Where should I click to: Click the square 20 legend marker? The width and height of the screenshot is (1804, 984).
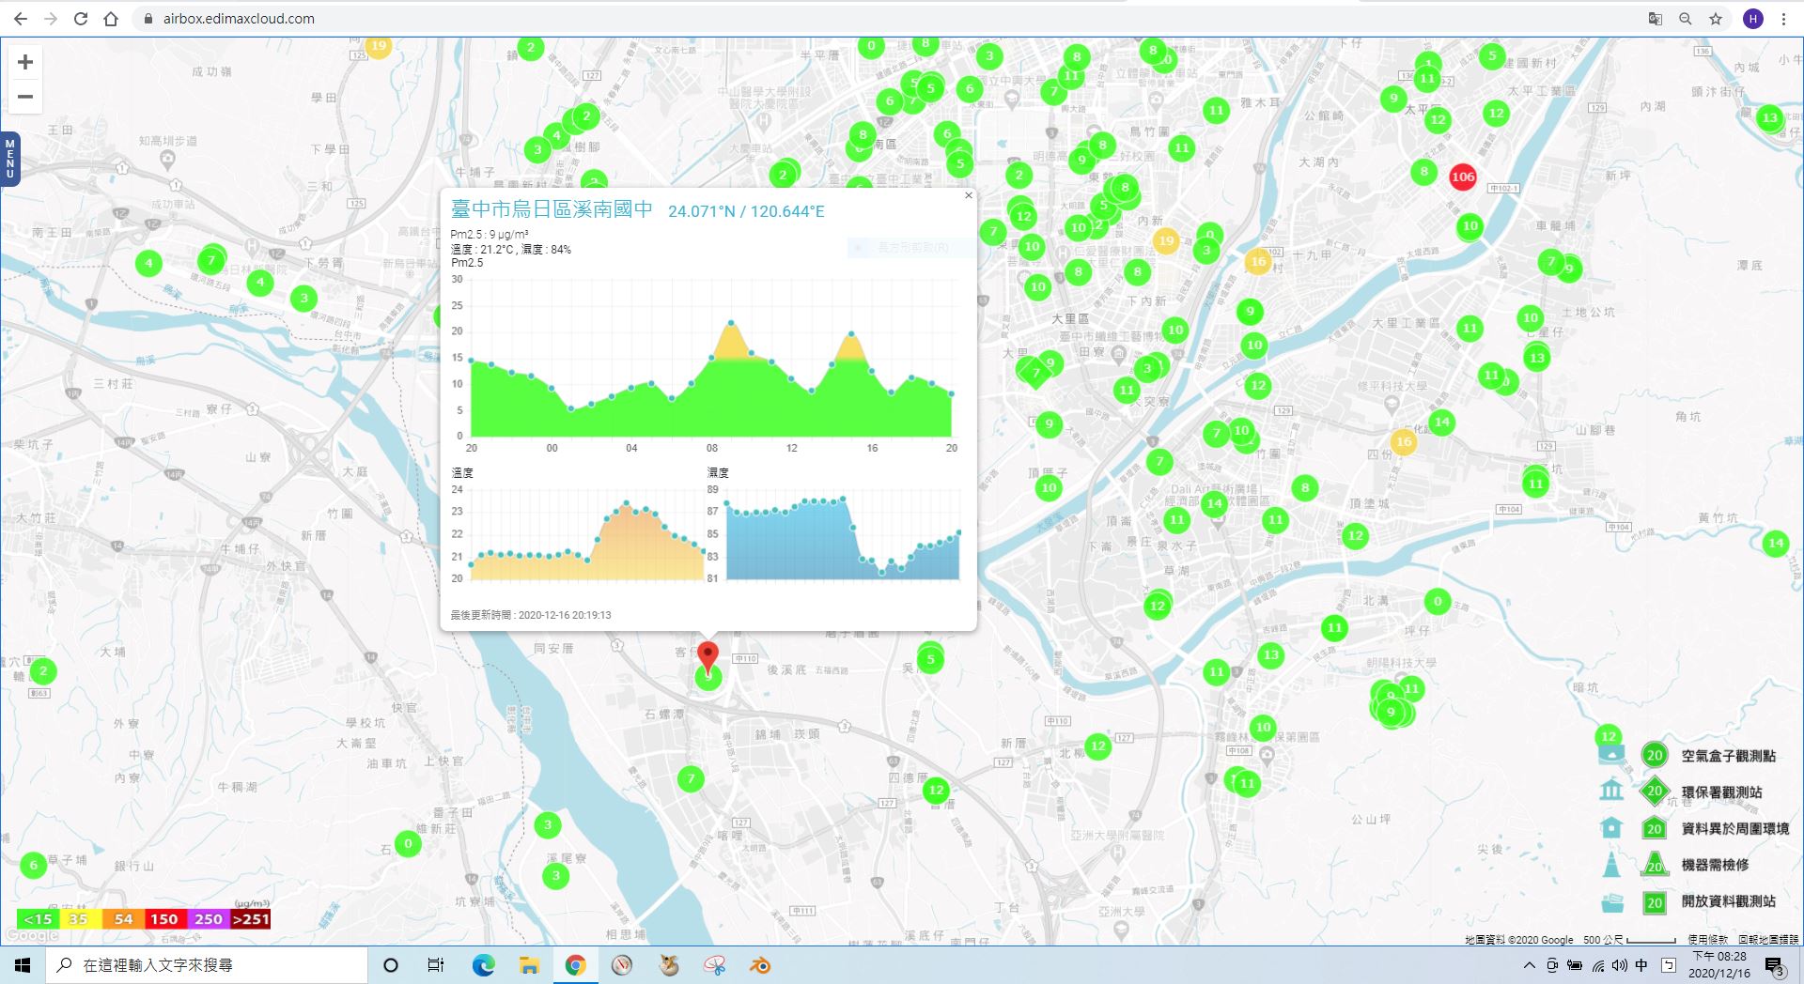point(1655,903)
